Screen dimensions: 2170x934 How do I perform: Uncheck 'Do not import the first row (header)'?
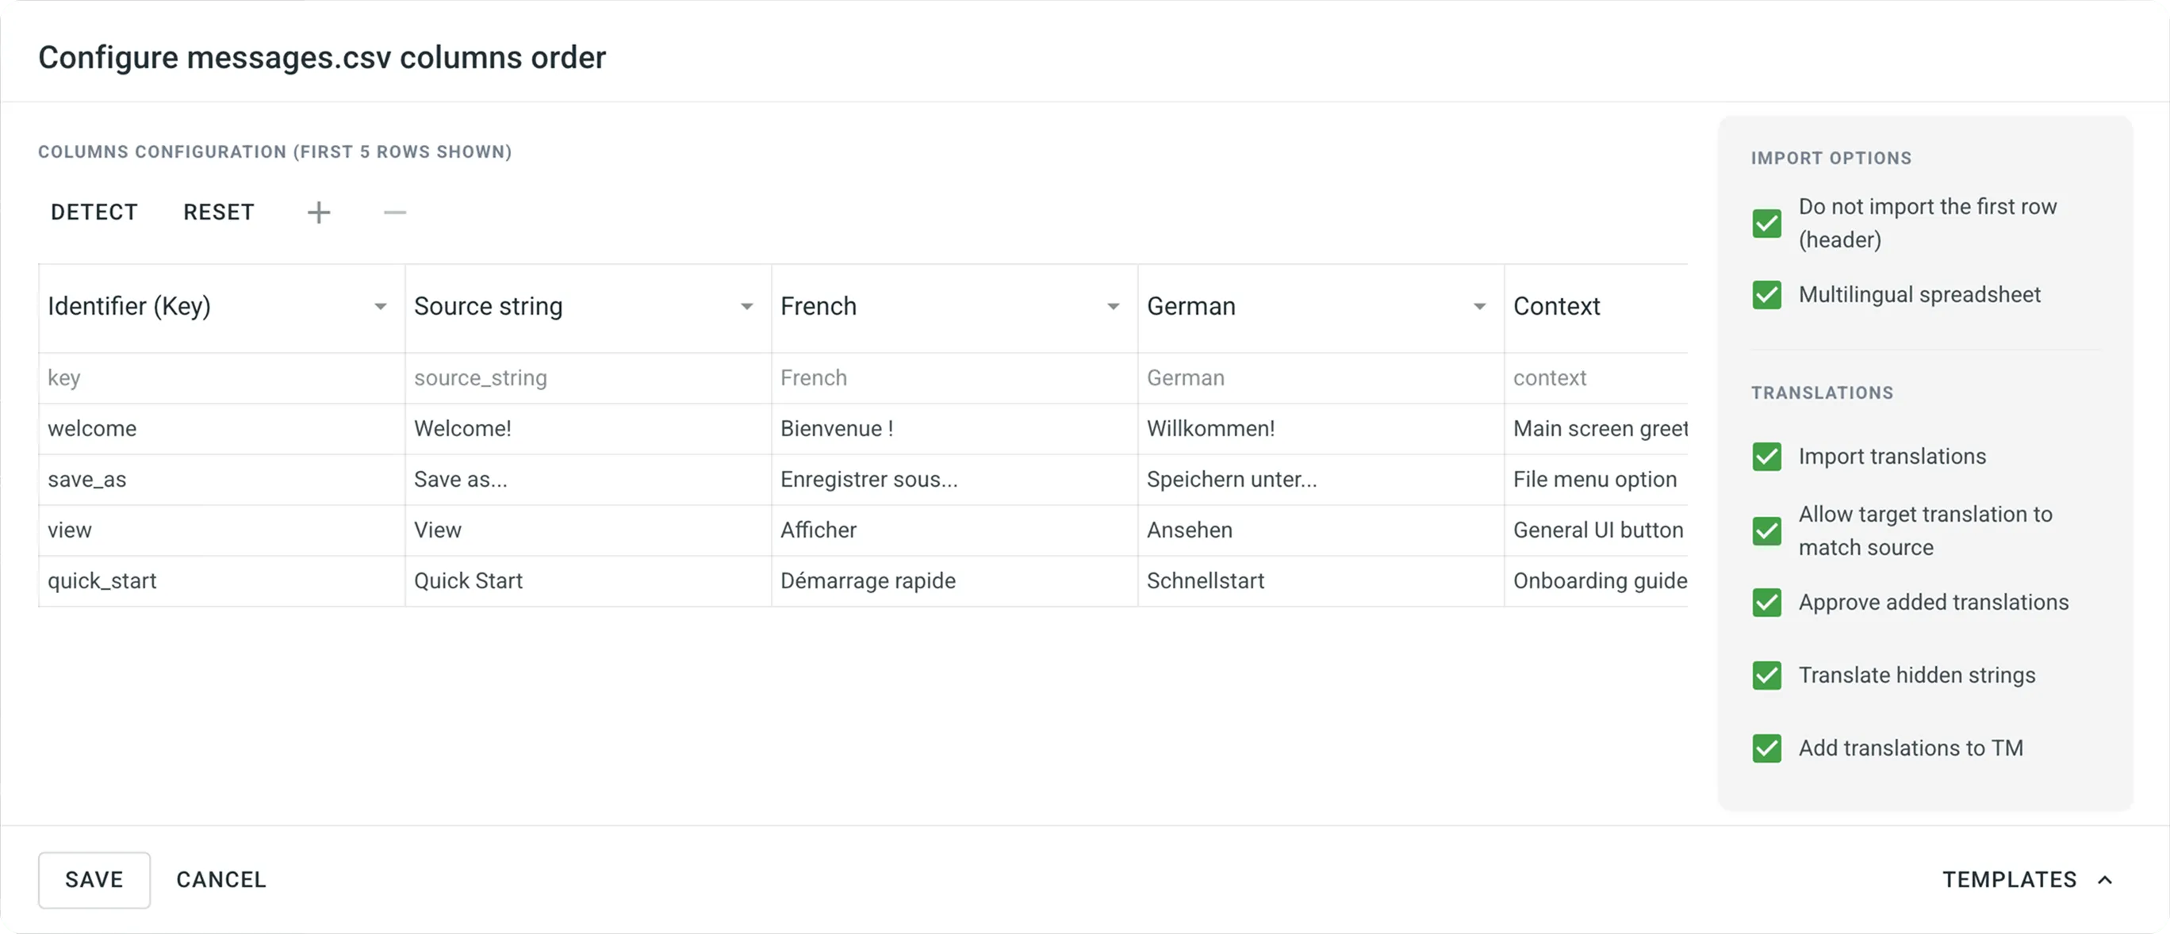click(x=1768, y=223)
